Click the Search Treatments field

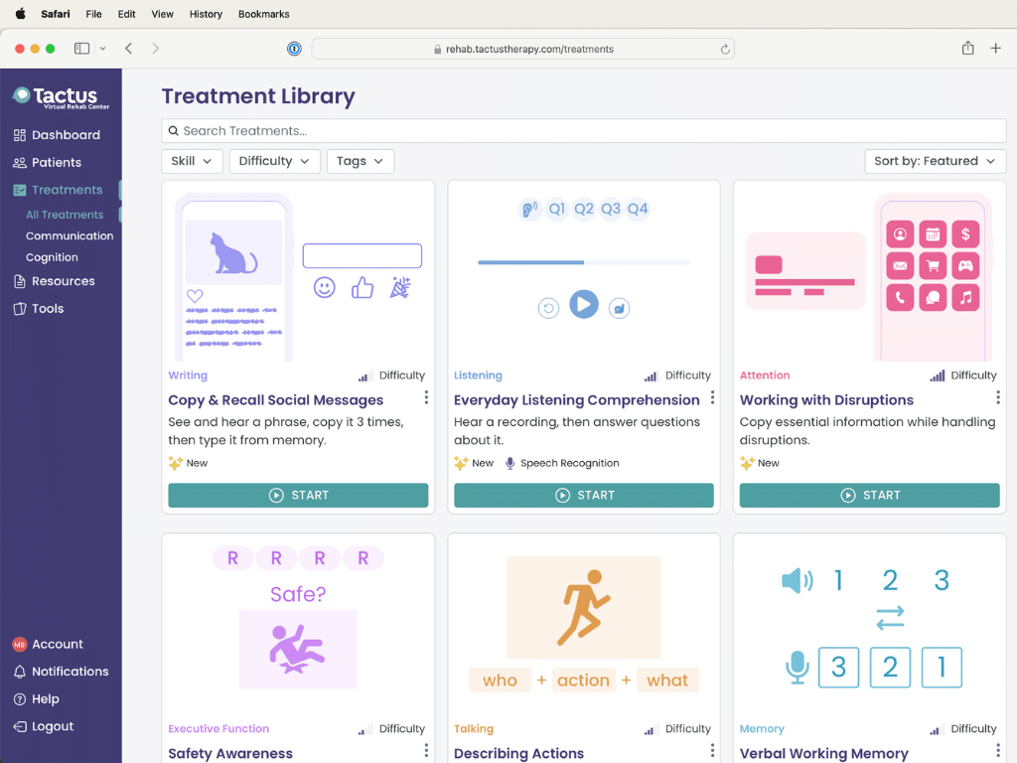coord(584,131)
